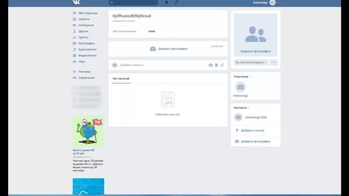The width and height of the screenshot is (349, 196).
Task: Click the VK logo in the header
Action: tap(76, 2)
